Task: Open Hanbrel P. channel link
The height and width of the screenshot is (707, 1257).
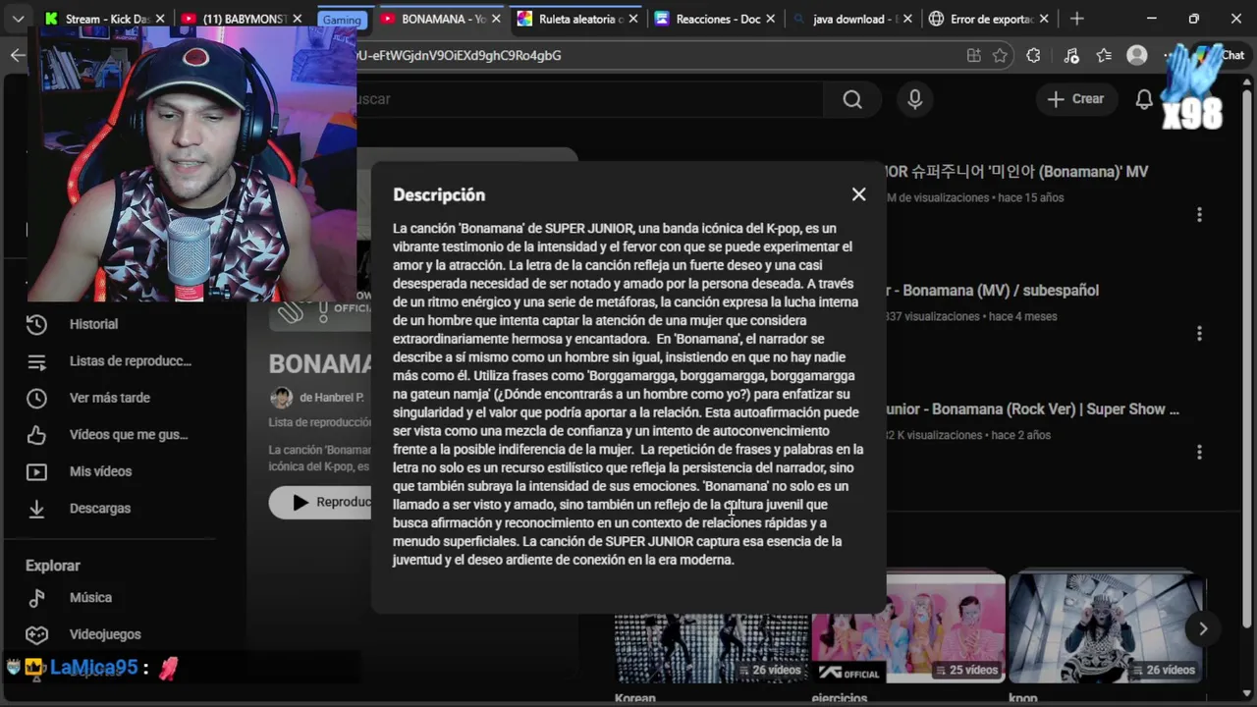Action: [x=331, y=398]
